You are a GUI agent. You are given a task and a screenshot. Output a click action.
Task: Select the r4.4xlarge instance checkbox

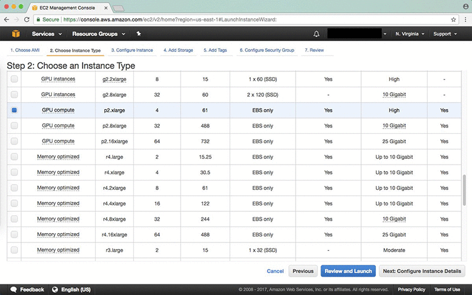pos(14,204)
